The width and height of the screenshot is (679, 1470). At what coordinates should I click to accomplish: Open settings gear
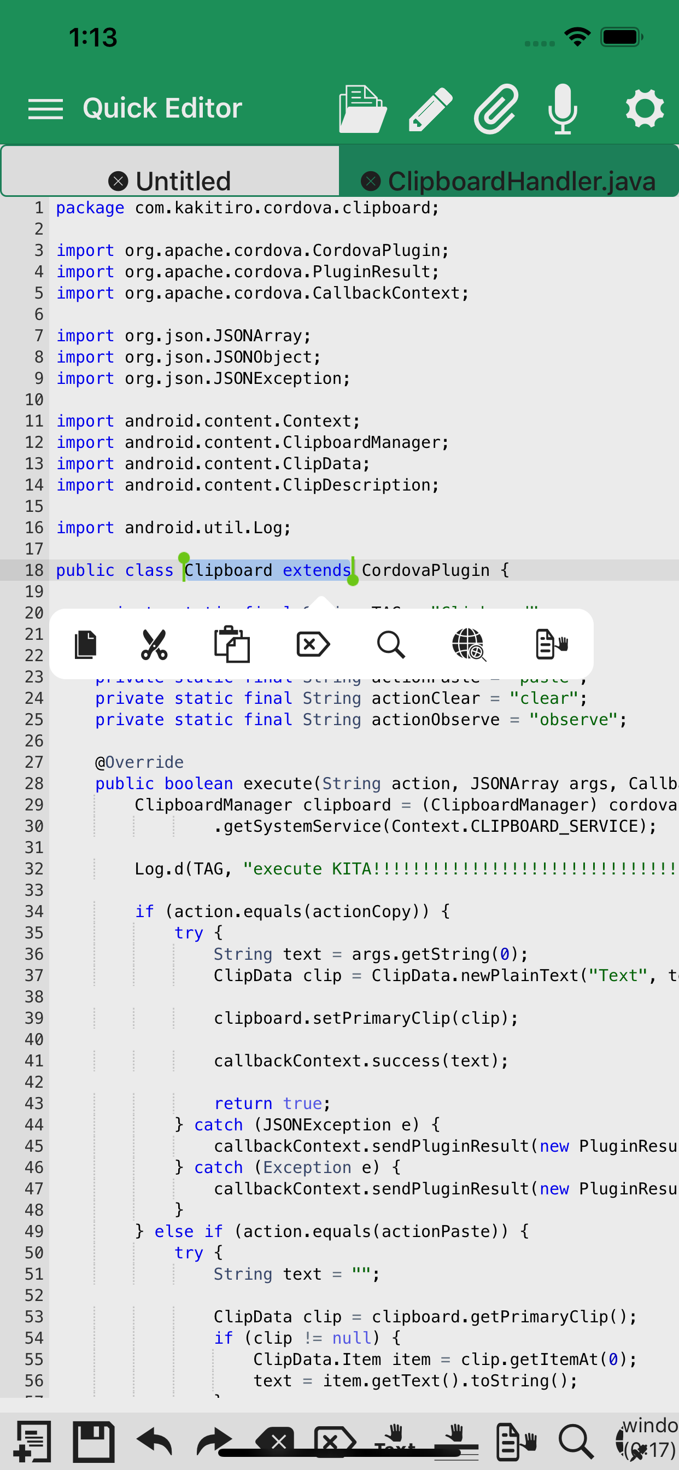[x=645, y=108]
